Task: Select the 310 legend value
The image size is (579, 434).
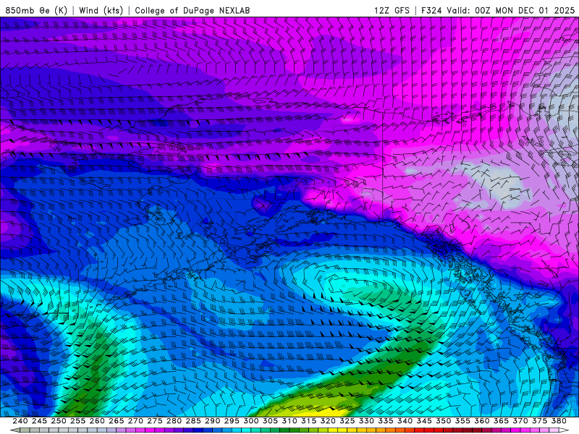Action: (x=289, y=421)
